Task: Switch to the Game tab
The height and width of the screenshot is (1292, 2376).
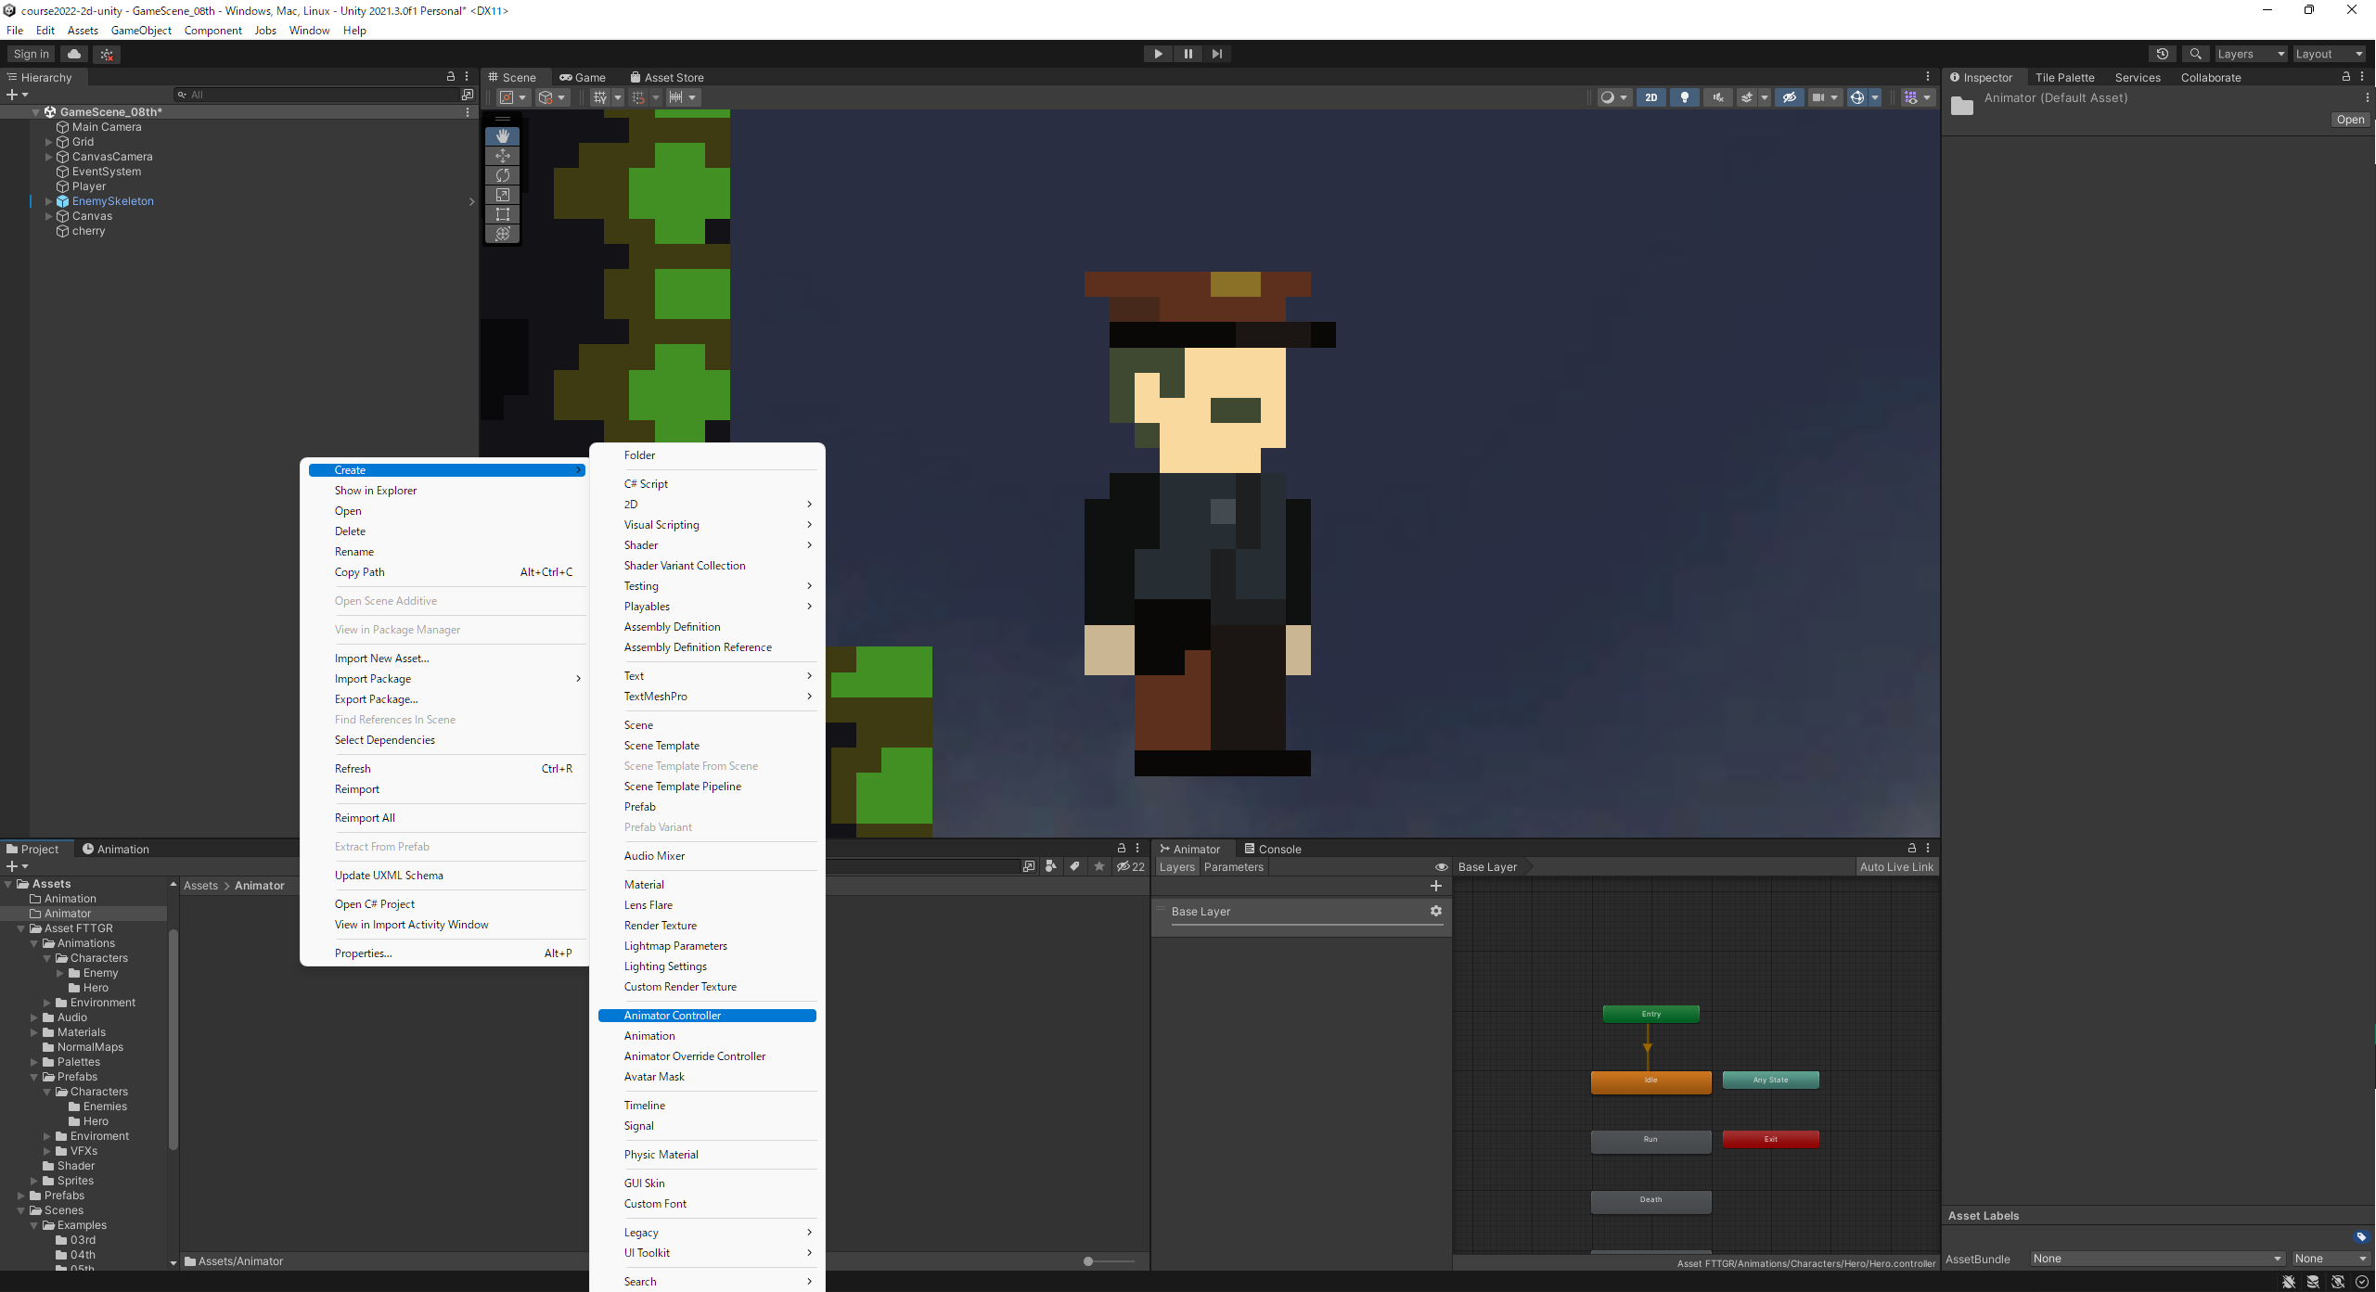Action: (x=583, y=78)
